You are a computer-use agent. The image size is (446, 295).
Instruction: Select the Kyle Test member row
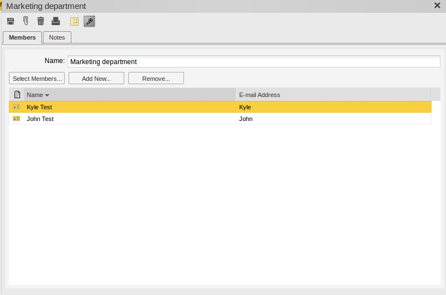coord(220,107)
